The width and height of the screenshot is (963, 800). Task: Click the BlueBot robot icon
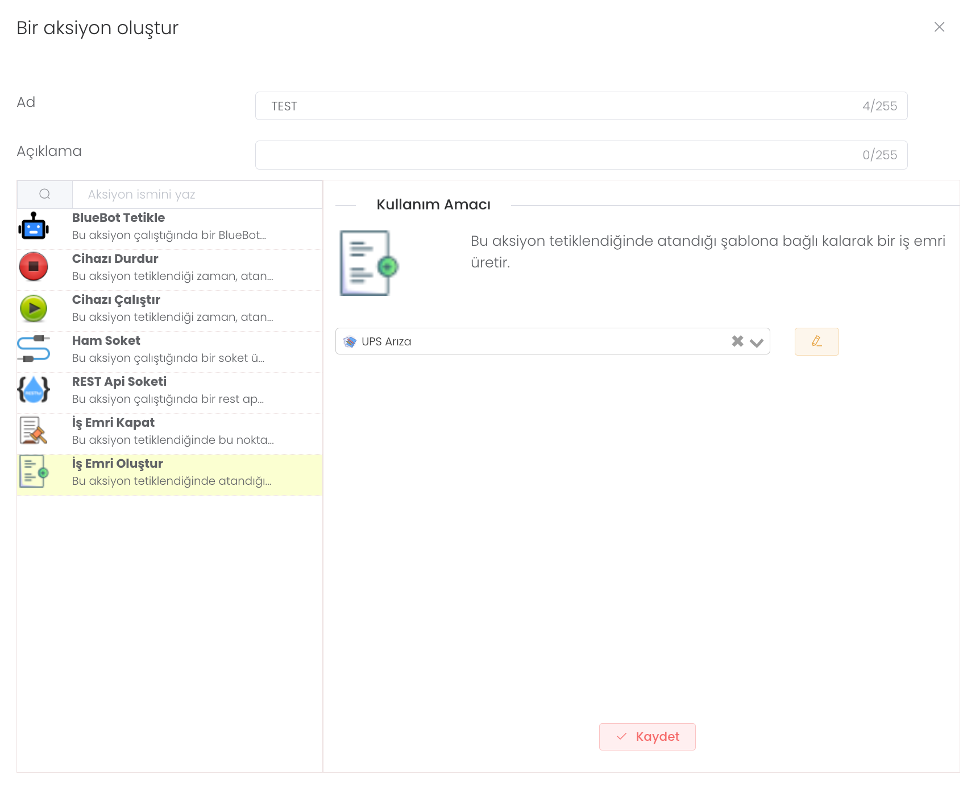pyautogui.click(x=34, y=226)
